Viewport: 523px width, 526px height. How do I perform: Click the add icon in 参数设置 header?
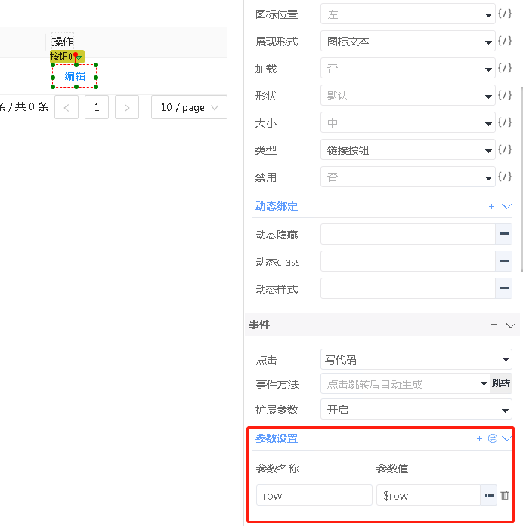(479, 438)
